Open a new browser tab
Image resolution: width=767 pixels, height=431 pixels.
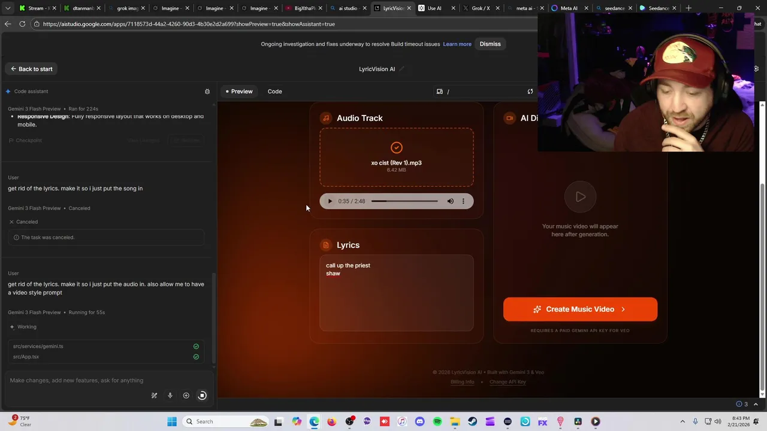[689, 8]
